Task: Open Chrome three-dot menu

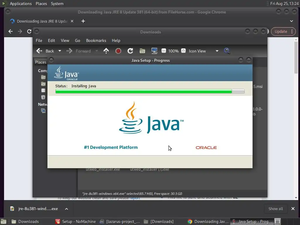Action: [x=292, y=32]
